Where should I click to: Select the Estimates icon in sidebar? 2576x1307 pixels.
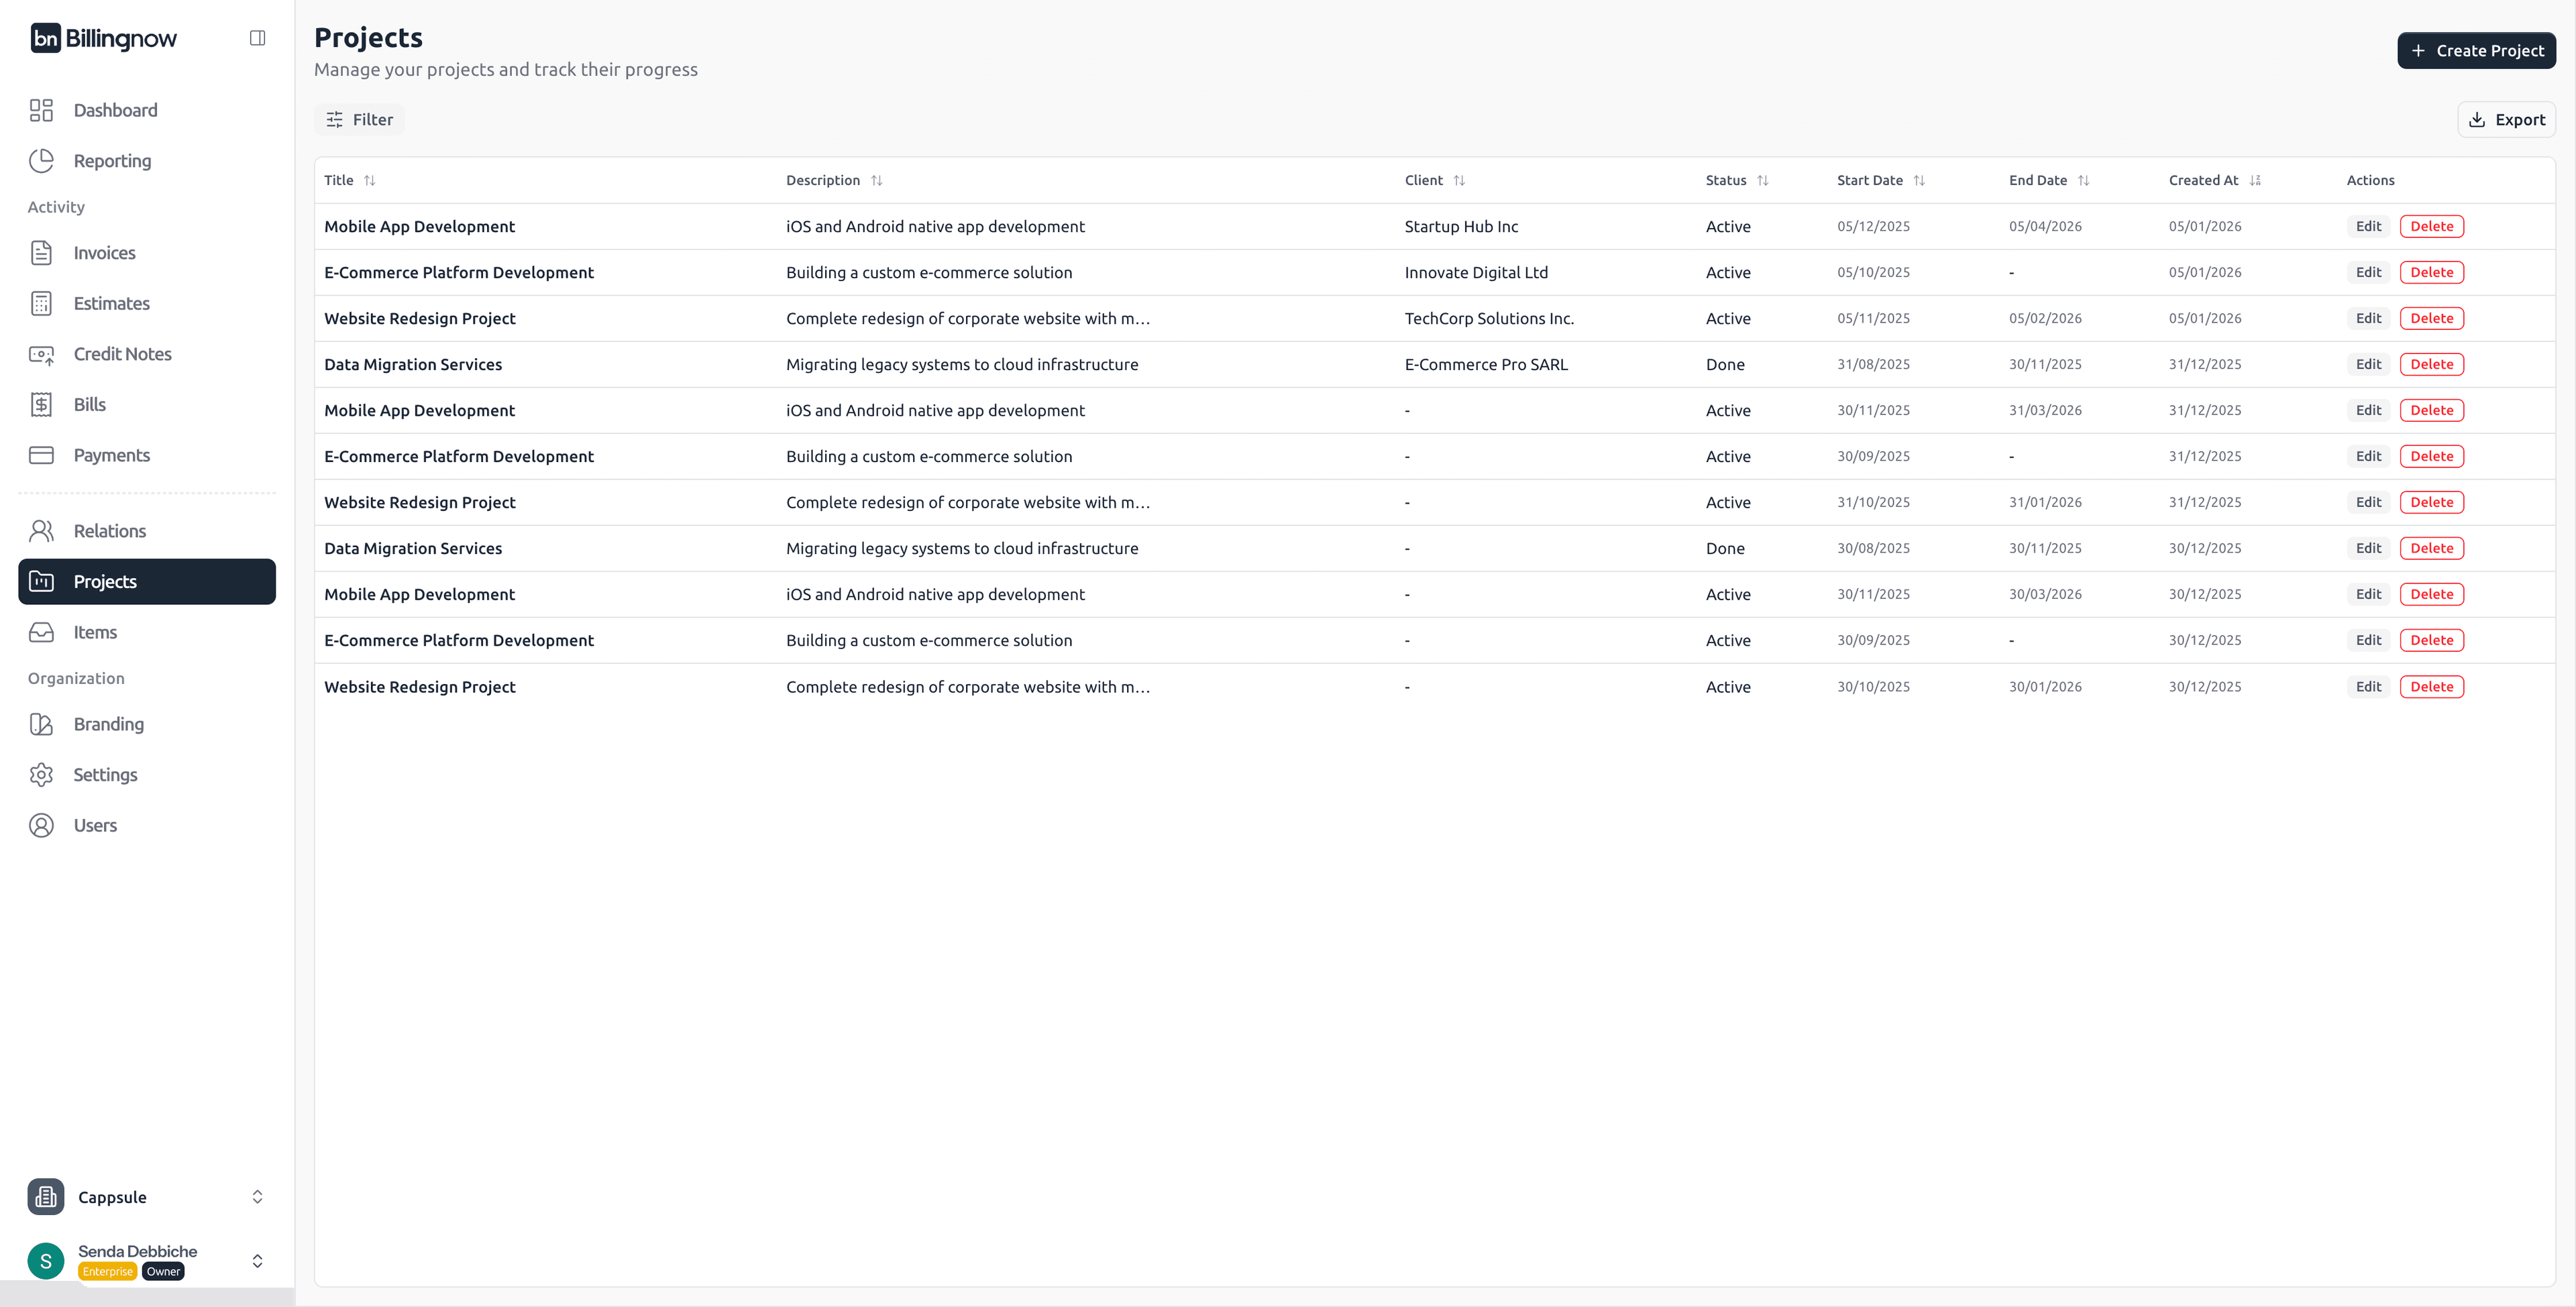click(x=41, y=303)
